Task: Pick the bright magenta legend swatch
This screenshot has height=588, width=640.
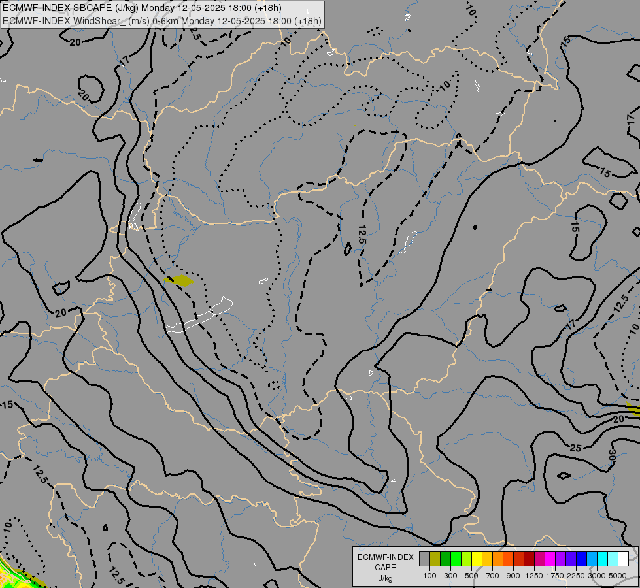Action: tap(550, 559)
